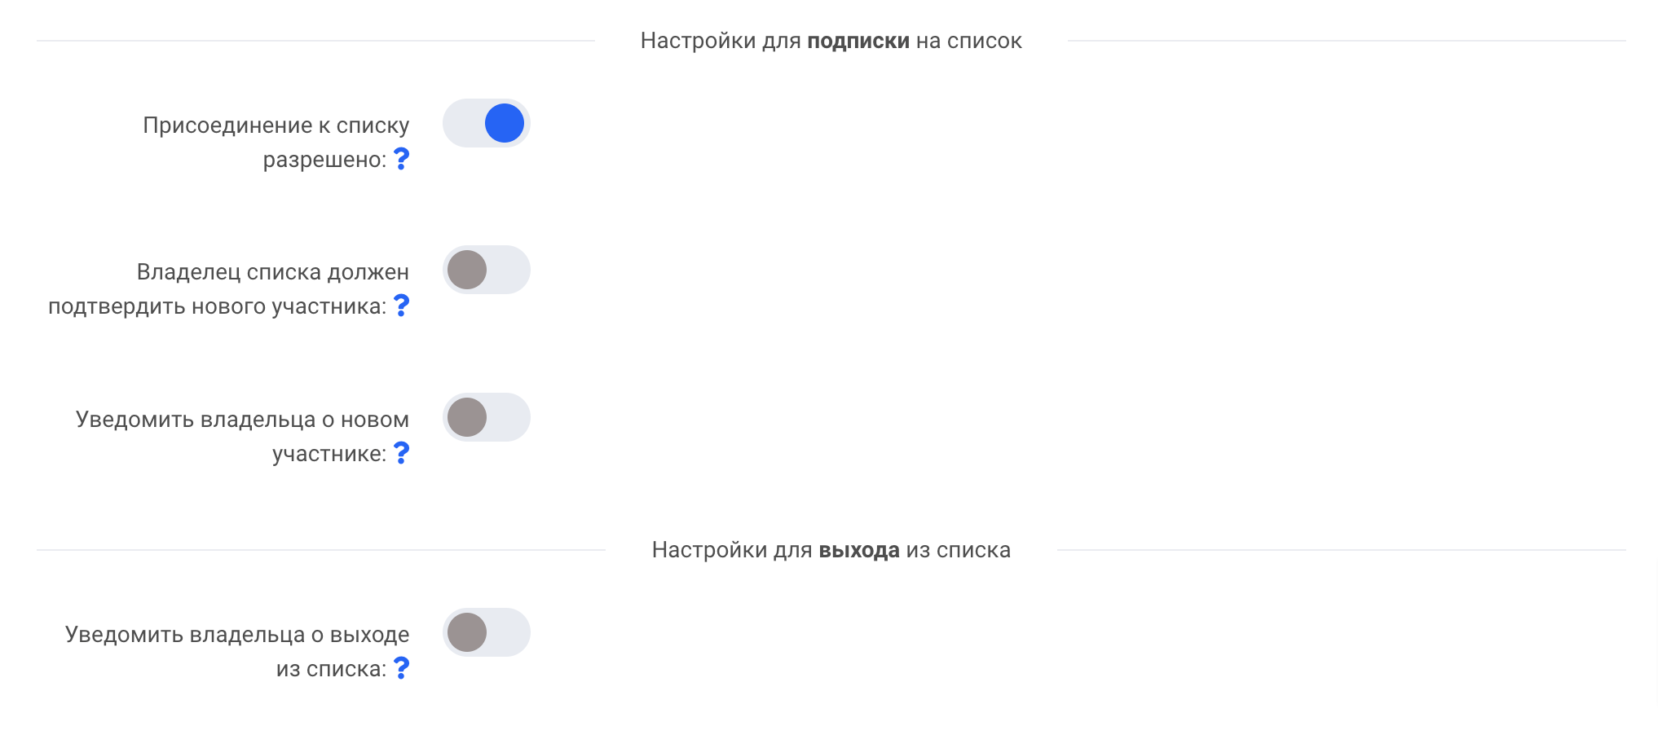
Task: Disable the "Присоединение к списку разрешено" toggle
Action: coord(487,123)
